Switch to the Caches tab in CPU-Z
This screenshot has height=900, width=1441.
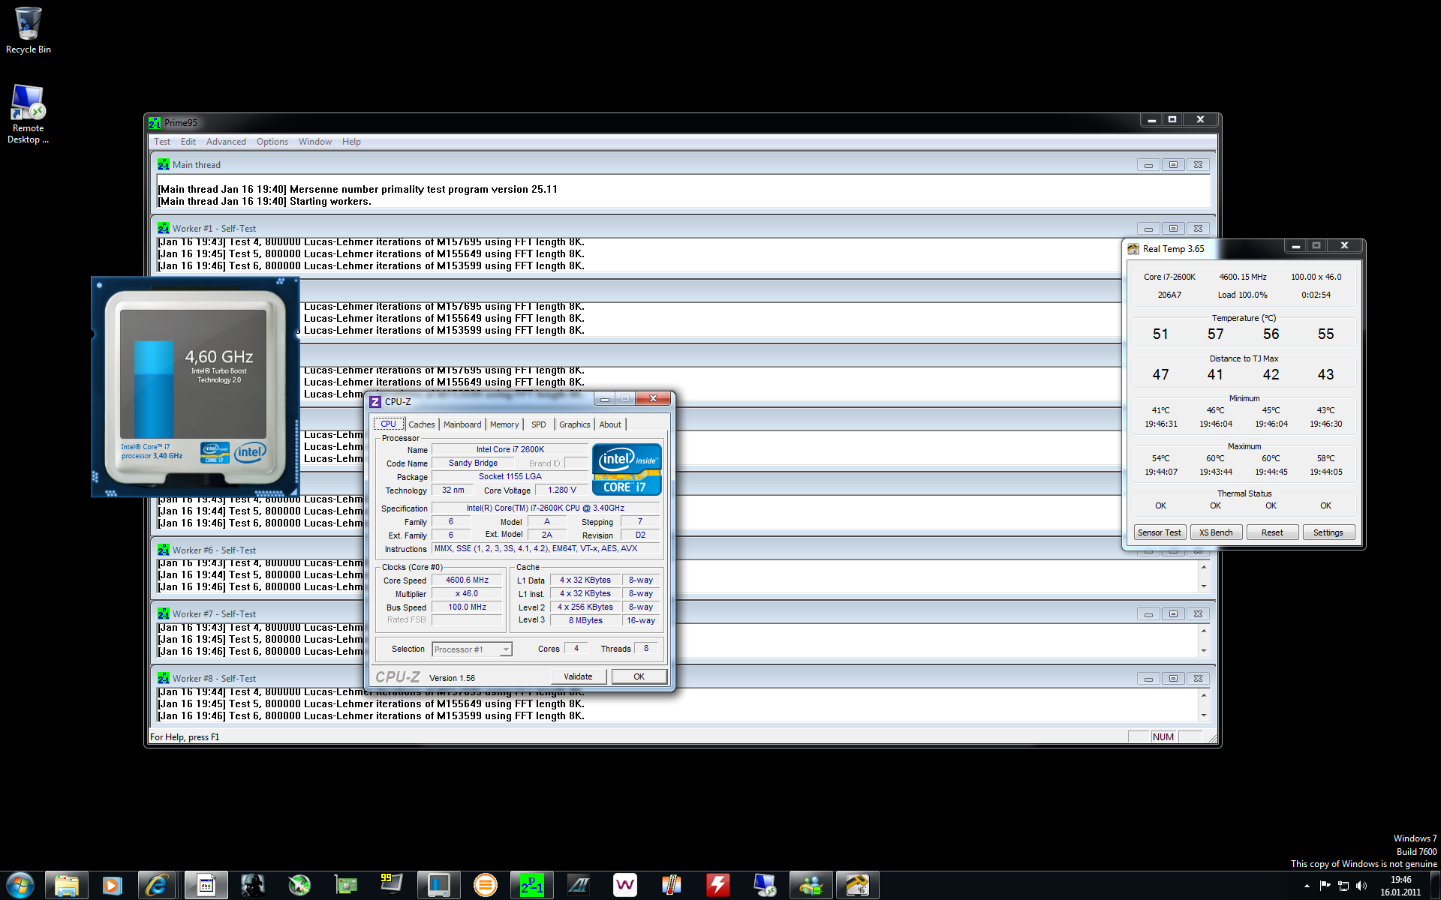[421, 424]
